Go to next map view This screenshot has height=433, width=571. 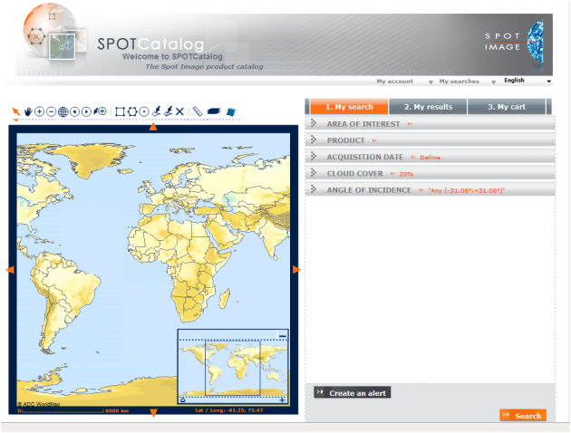(x=86, y=111)
